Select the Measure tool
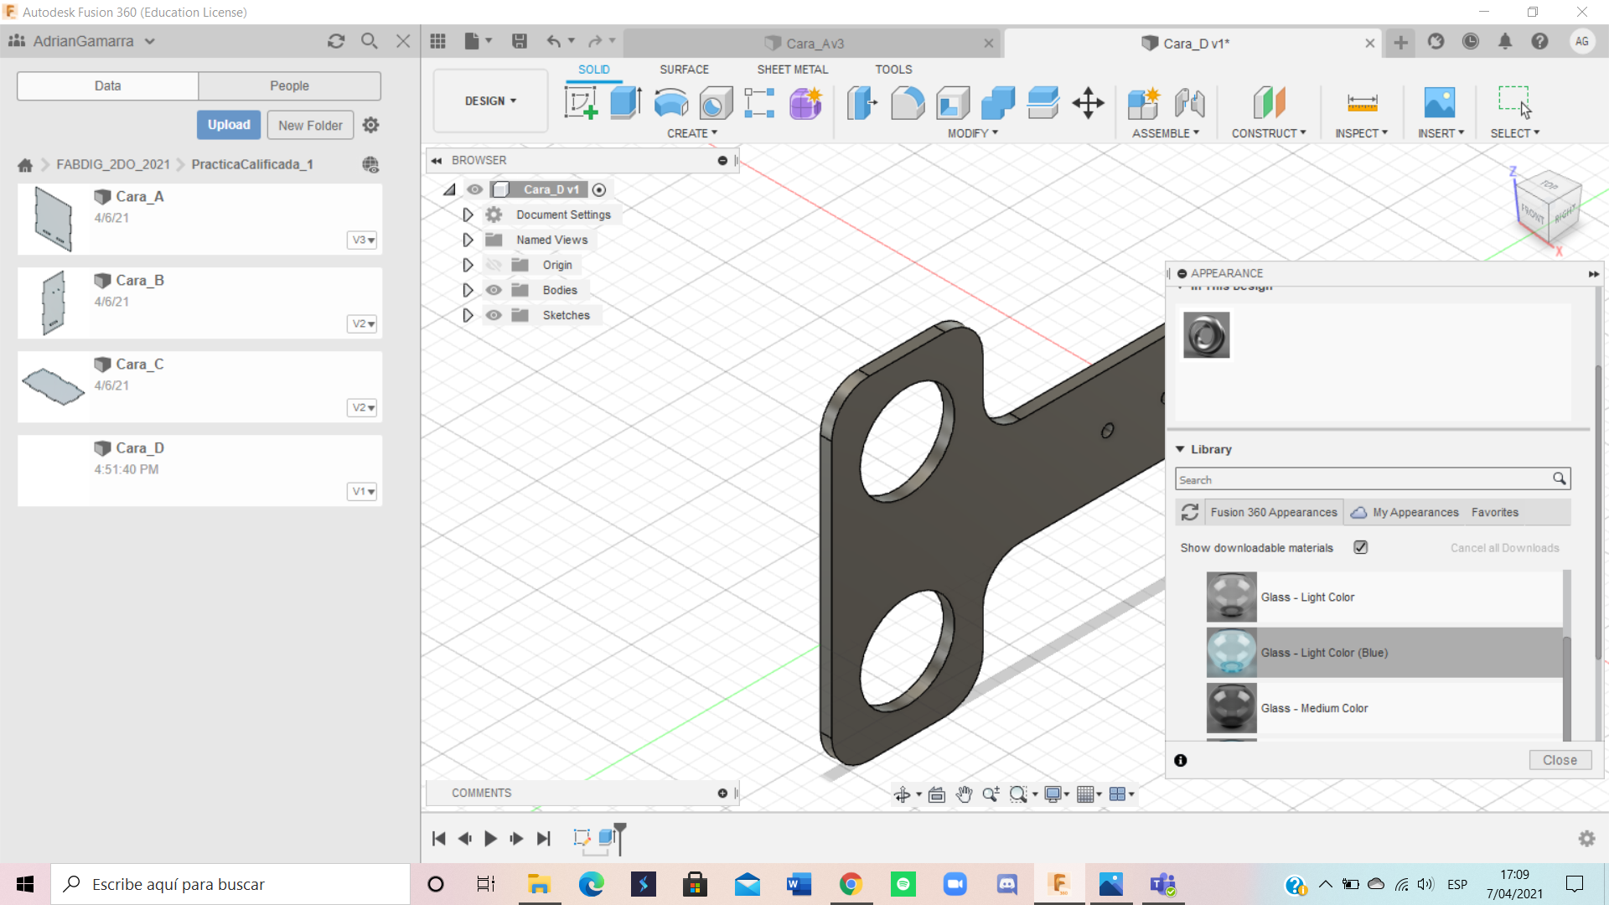 point(1362,103)
